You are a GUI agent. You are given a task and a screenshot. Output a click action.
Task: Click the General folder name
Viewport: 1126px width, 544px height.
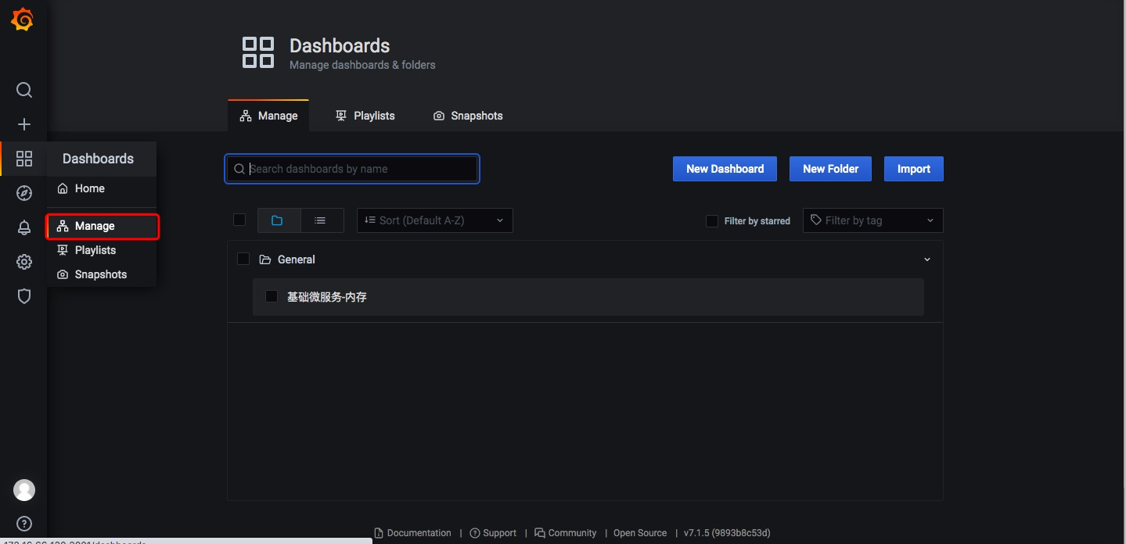coord(297,259)
